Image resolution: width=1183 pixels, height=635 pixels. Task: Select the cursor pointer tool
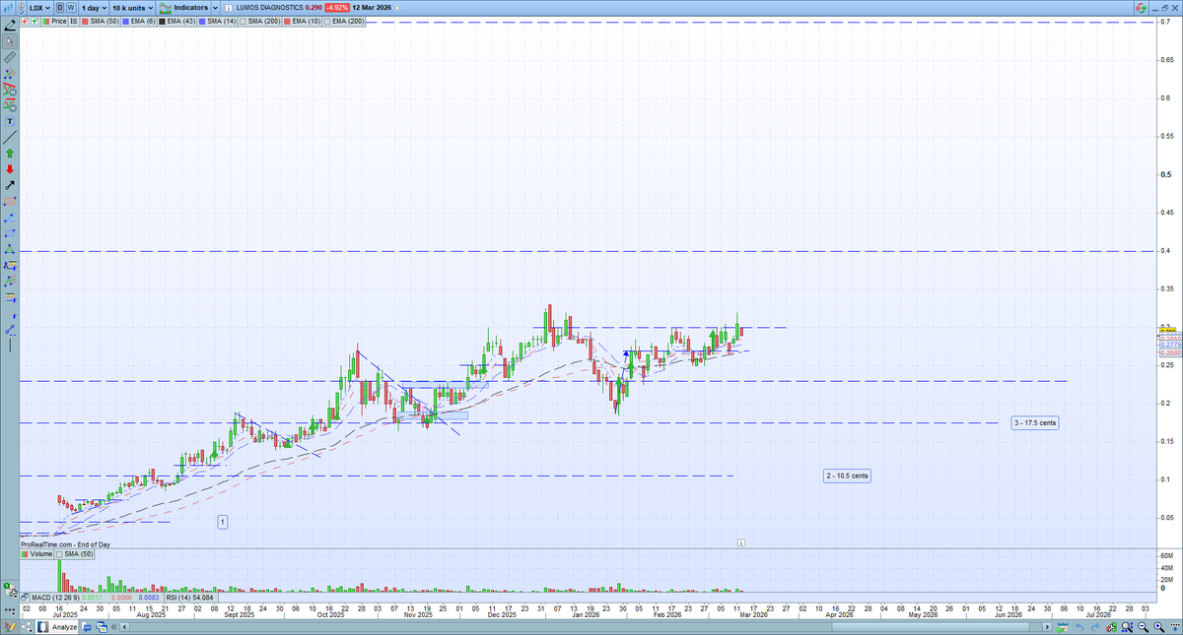click(10, 40)
